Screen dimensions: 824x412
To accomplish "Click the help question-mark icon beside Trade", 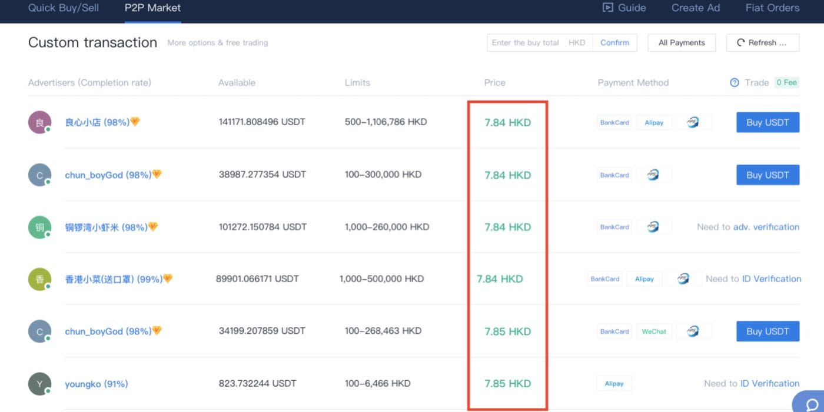I will click(x=733, y=82).
